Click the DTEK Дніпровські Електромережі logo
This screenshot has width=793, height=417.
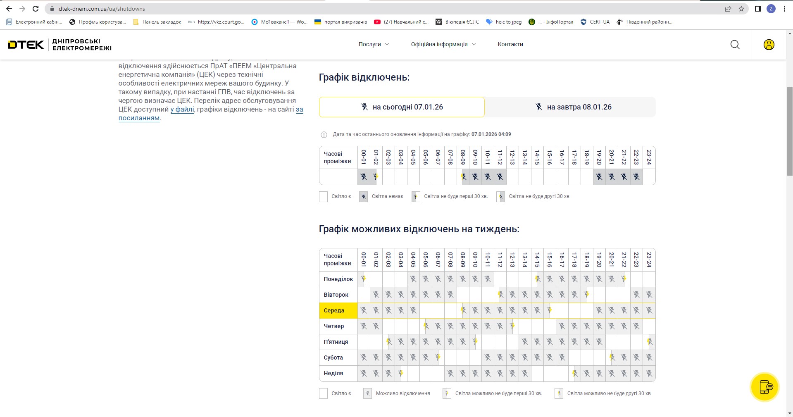(x=60, y=45)
